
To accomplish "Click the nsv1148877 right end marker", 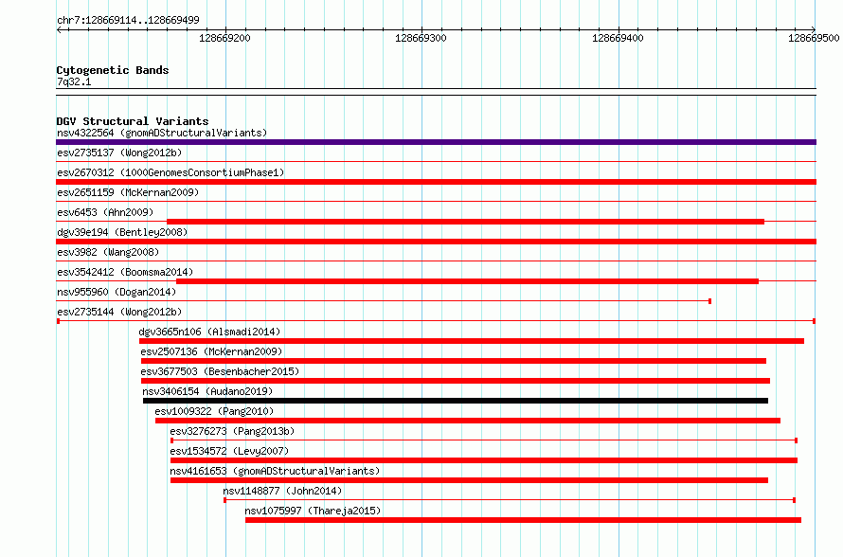I will coord(794,500).
